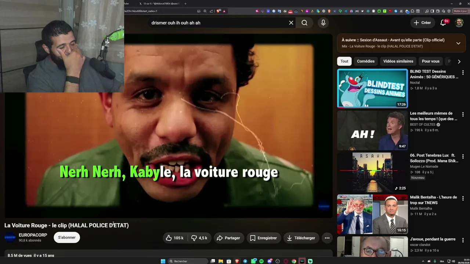The width and height of the screenshot is (470, 264).
Task: Open a new browser tab
Action: [x=185, y=4]
